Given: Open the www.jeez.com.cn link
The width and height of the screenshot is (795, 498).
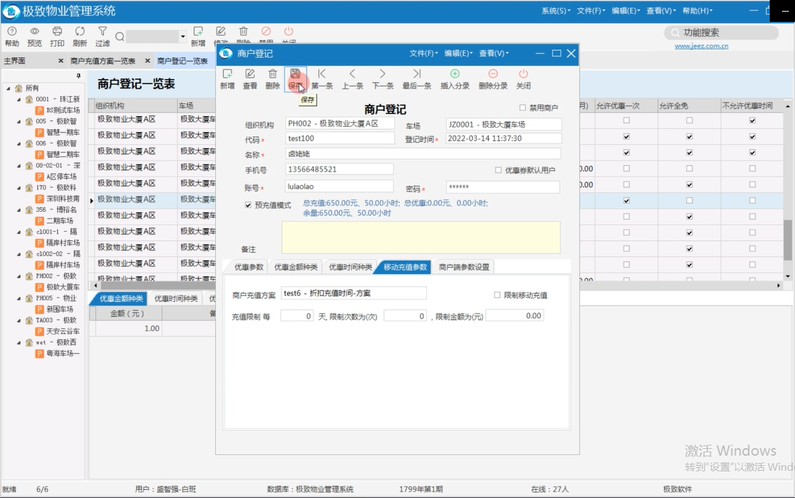Looking at the screenshot, I should click(701, 46).
